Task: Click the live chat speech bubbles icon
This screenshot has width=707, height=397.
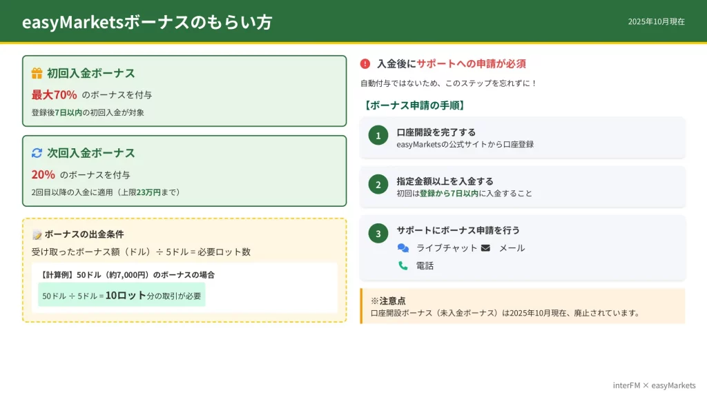Action: (403, 248)
